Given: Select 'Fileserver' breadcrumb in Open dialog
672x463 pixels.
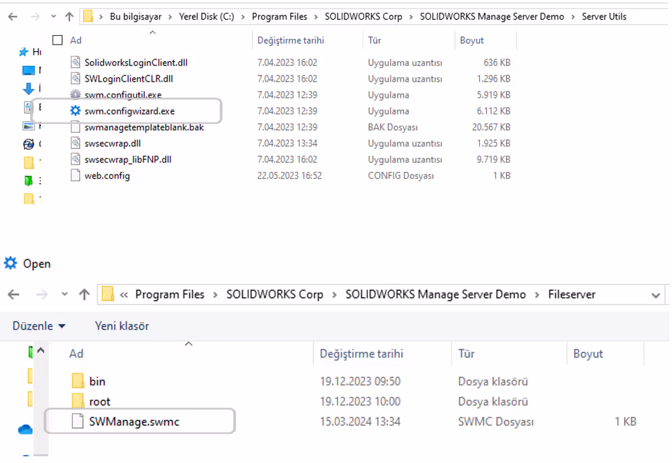Looking at the screenshot, I should point(572,295).
